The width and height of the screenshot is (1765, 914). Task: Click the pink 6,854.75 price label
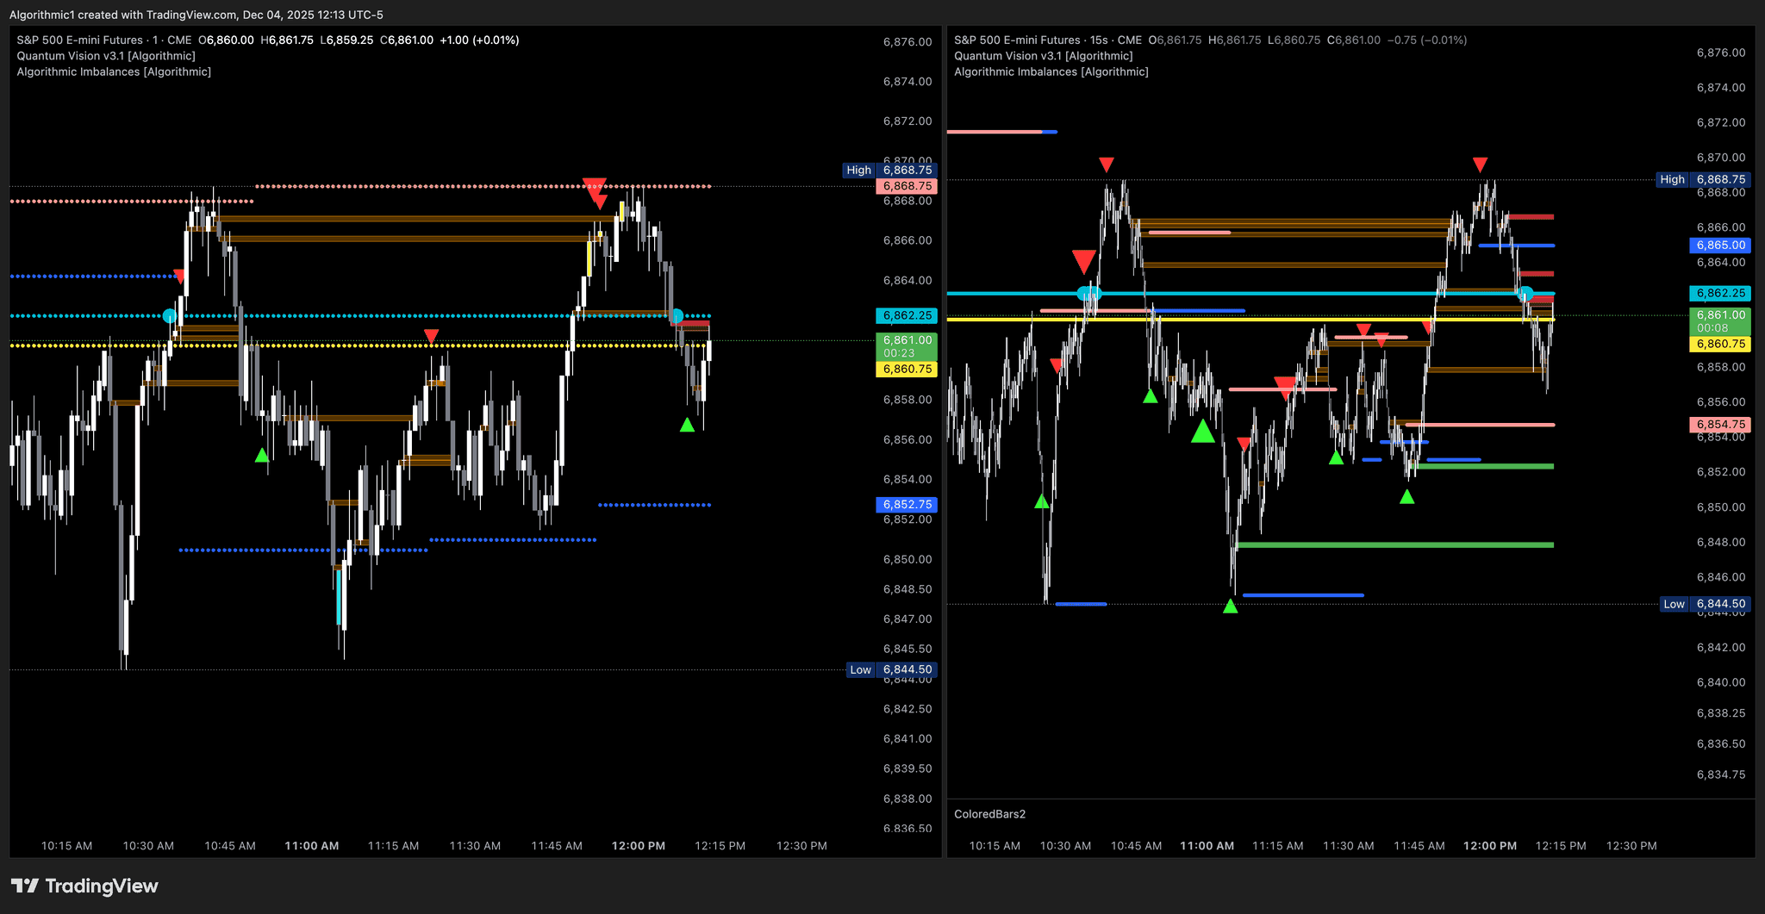point(1720,425)
